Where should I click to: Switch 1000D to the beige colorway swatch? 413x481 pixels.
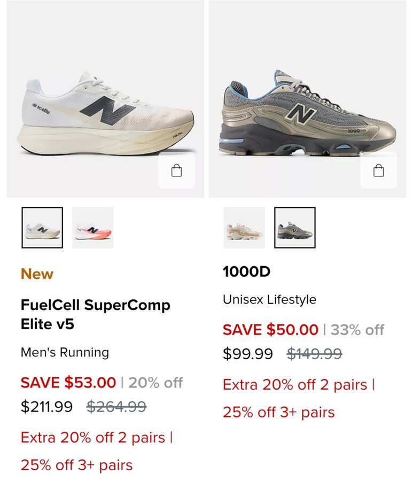pyautogui.click(x=244, y=228)
